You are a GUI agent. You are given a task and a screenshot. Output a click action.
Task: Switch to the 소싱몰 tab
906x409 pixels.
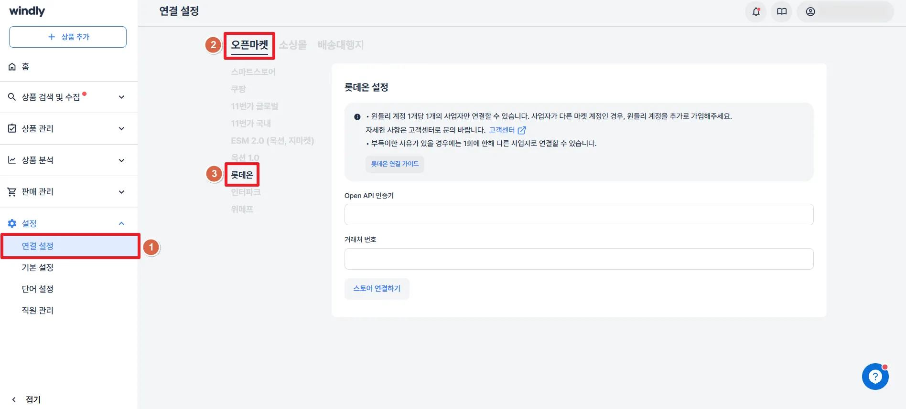pyautogui.click(x=293, y=45)
